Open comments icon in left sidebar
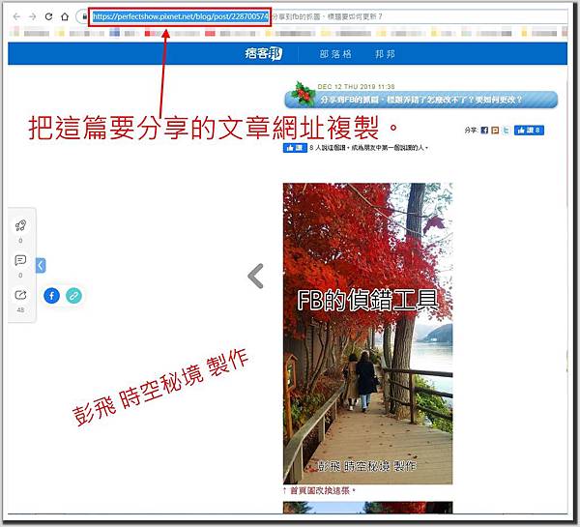580x527 pixels. [x=20, y=260]
